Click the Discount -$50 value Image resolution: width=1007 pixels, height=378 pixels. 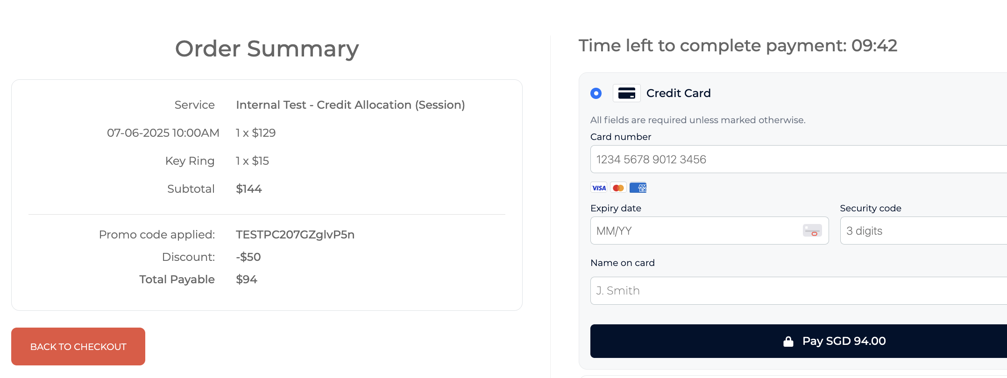tap(248, 257)
